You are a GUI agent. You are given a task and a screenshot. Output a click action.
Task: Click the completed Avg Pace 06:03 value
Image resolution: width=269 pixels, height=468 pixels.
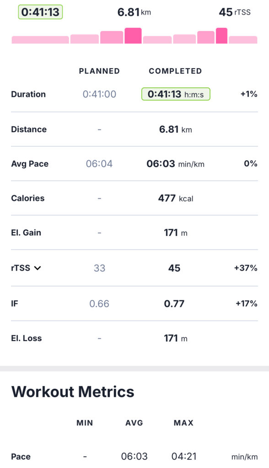click(x=176, y=164)
